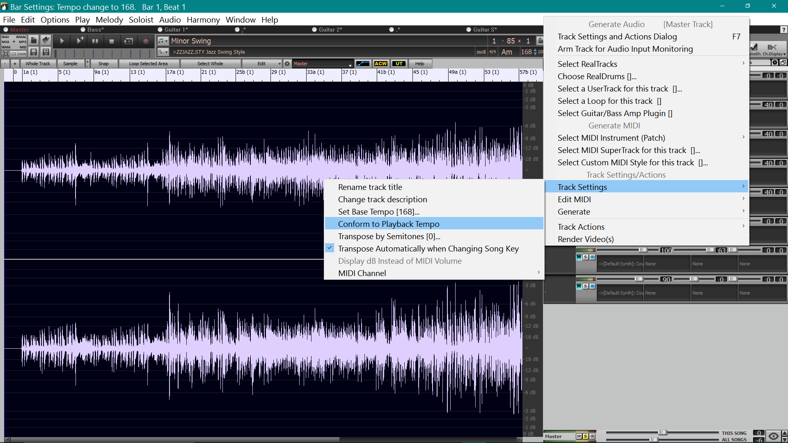Open the song title music note dropdown
This screenshot has height=443, width=788.
point(163,41)
